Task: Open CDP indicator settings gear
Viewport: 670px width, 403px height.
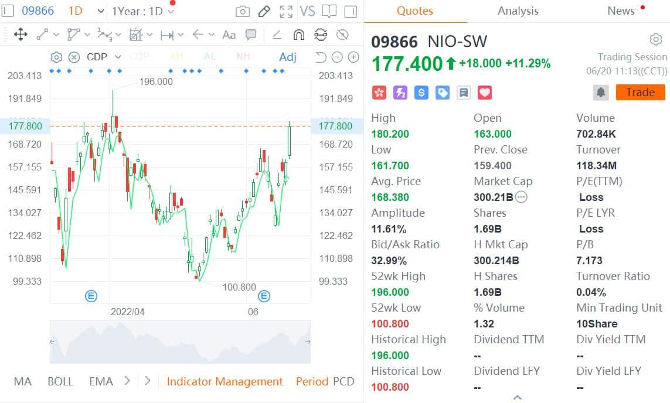Action: pos(56,57)
